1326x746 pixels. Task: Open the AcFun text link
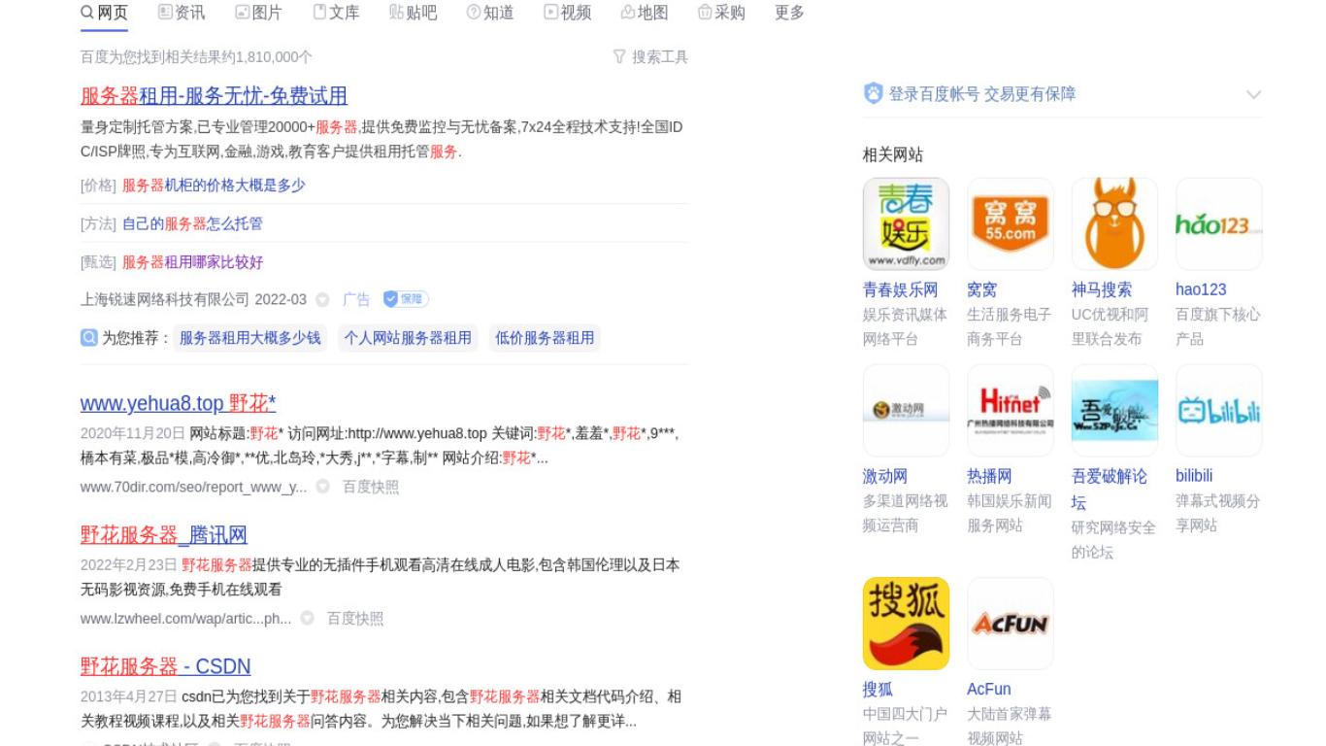[x=989, y=689]
